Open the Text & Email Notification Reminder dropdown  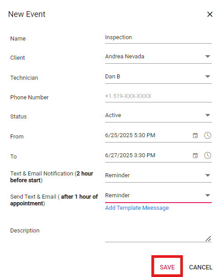click(x=158, y=175)
